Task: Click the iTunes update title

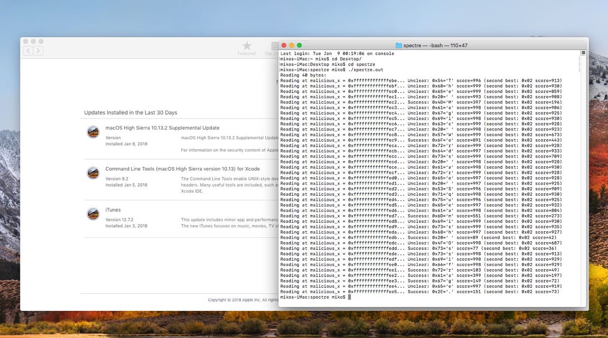Action: (x=113, y=210)
